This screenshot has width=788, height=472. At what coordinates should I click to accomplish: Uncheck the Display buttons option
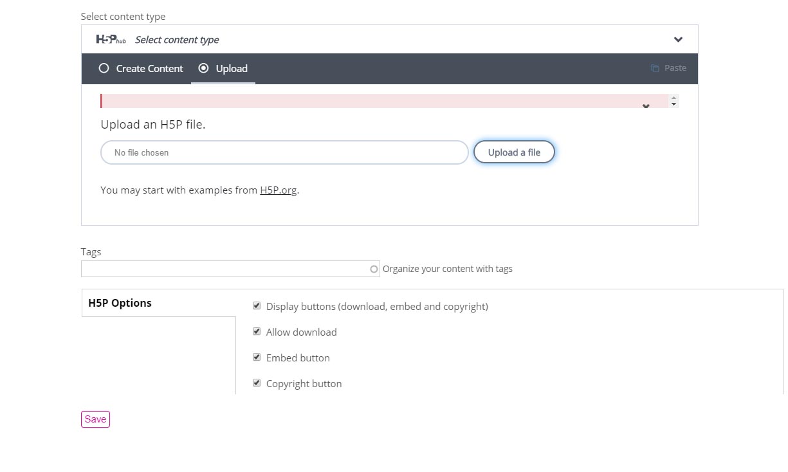point(257,305)
